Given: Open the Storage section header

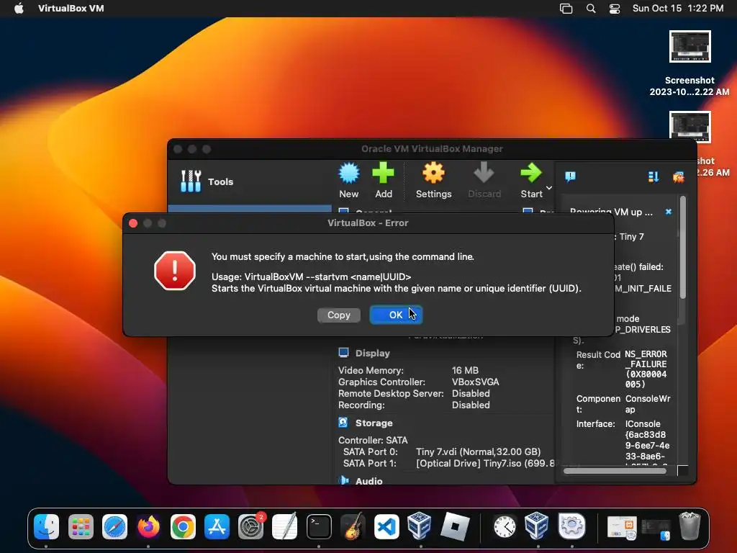Looking at the screenshot, I should point(374,423).
